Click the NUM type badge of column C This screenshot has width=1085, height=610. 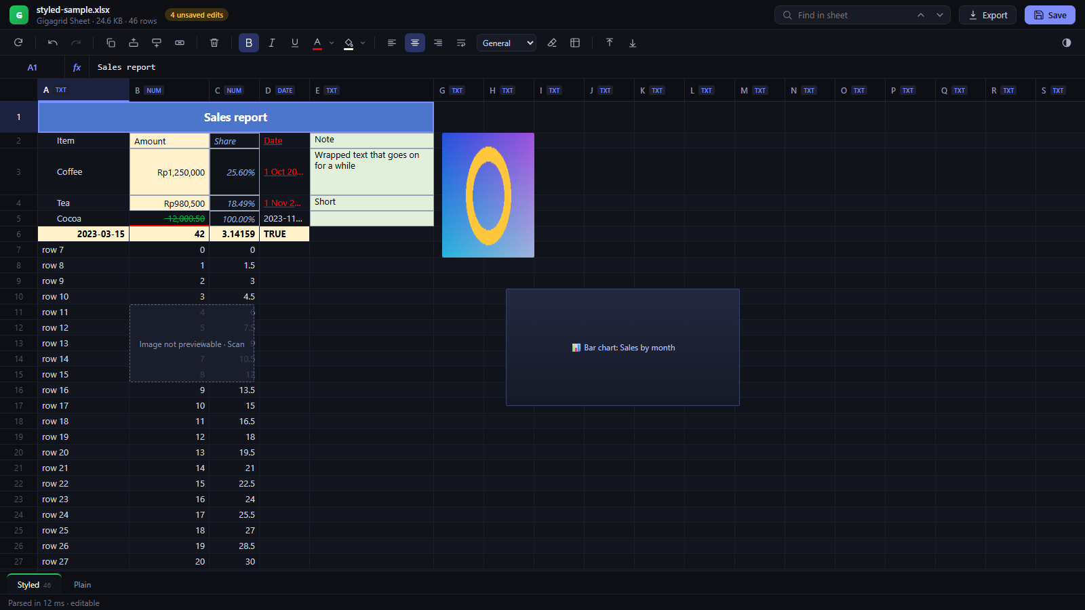[x=234, y=90]
